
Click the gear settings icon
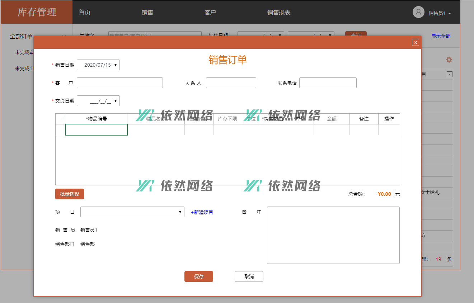[449, 60]
